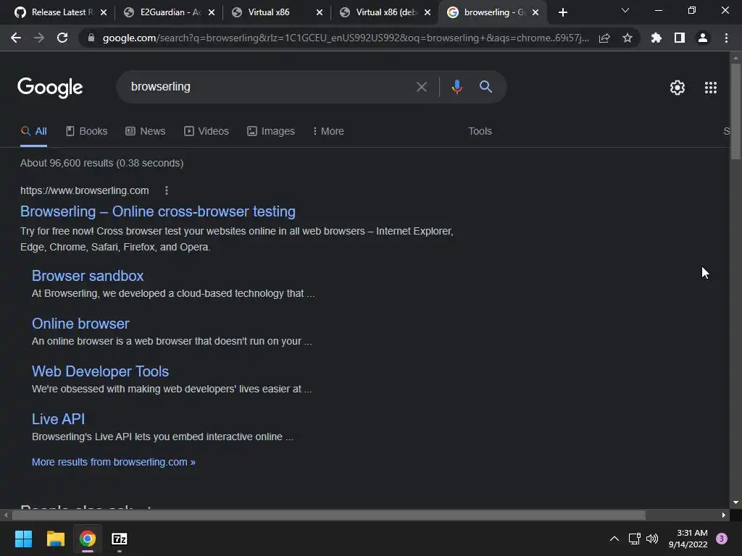Click the horizontal scrollbar thumb
Image resolution: width=742 pixels, height=556 pixels.
[329, 515]
